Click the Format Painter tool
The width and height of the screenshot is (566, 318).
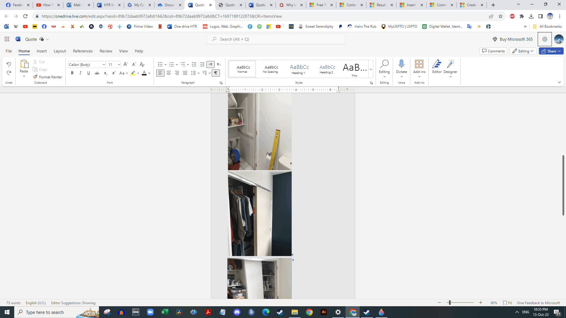(47, 77)
